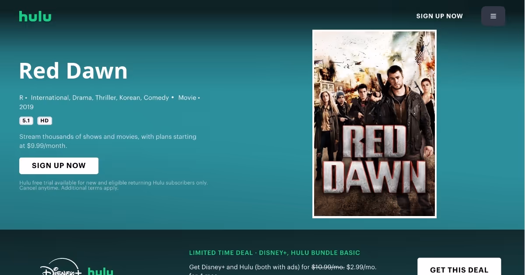Open the Red Dawn movie poster
Viewport: 525px width, 275px height.
[374, 124]
